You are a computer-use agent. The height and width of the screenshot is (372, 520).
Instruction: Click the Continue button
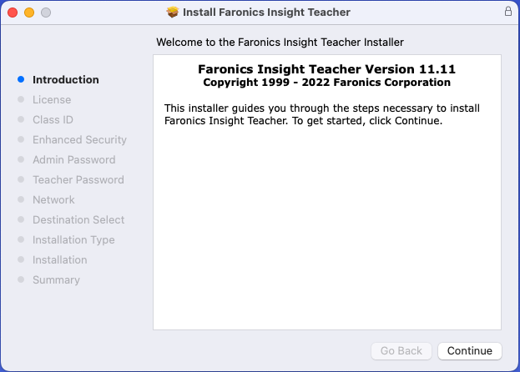click(470, 351)
